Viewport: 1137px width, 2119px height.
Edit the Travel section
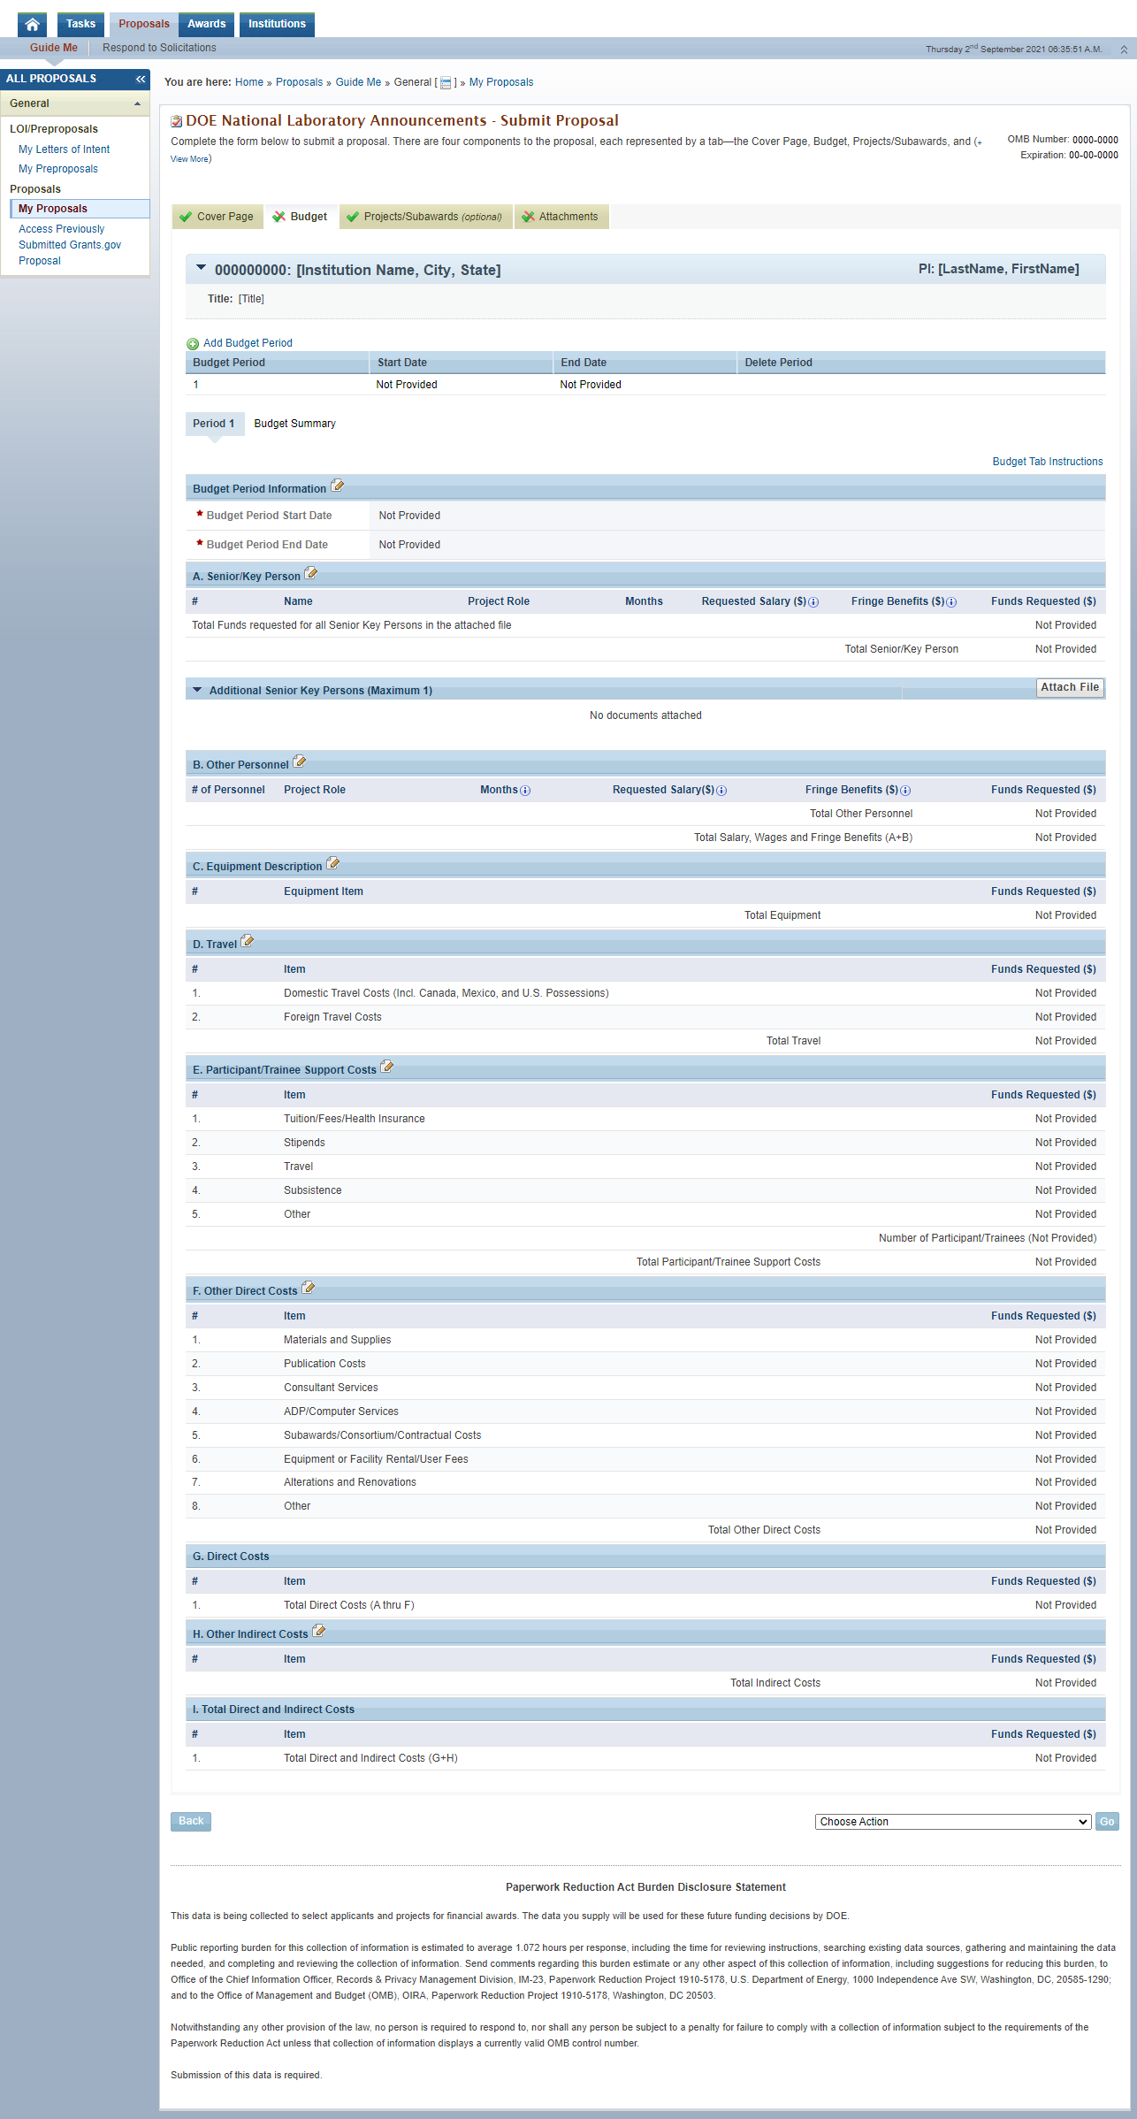pyautogui.click(x=248, y=942)
